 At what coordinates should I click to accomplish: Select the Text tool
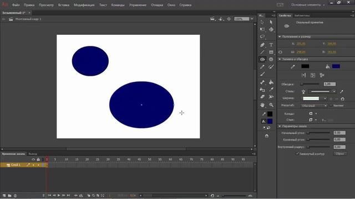[271, 45]
